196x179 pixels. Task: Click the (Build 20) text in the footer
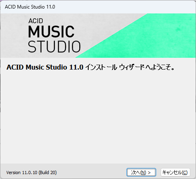click(x=48, y=172)
